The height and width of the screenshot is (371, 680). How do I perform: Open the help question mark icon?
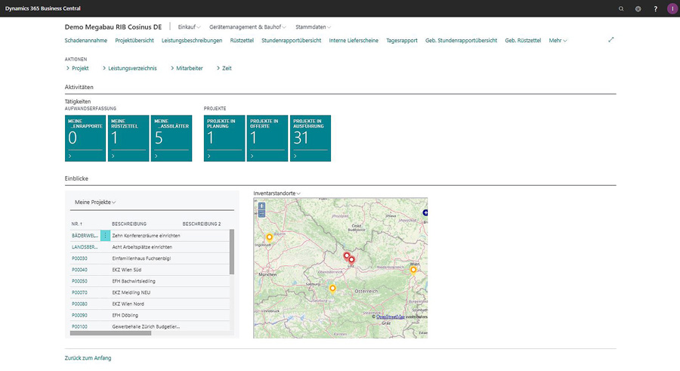655,8
